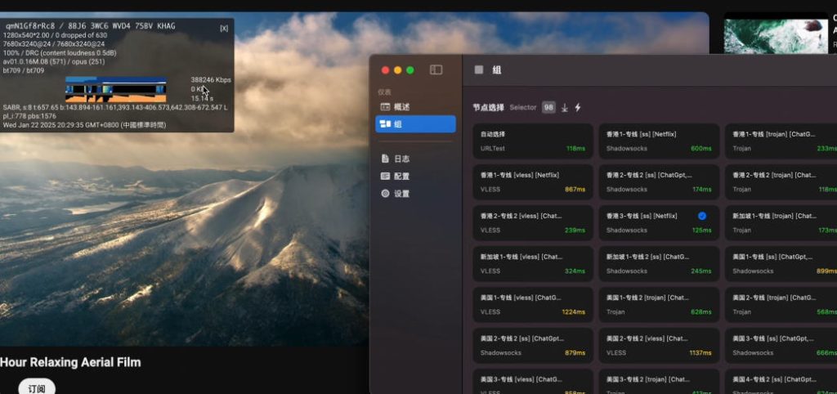Click the down-arrow collapse icon beside 98
837x394 pixels.
pos(564,108)
